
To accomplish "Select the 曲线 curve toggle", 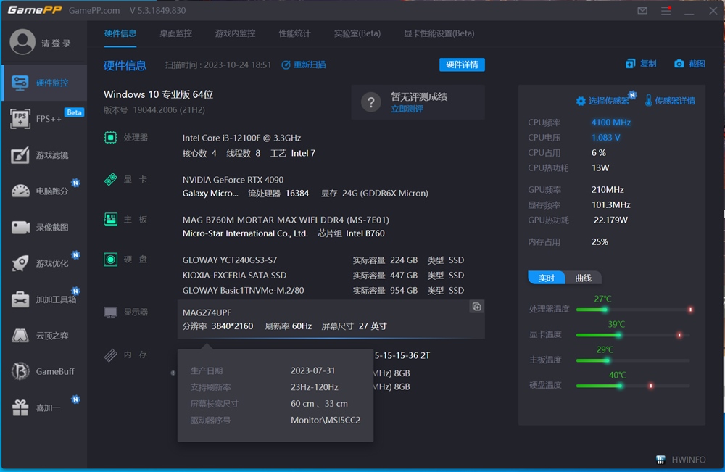I will [x=583, y=278].
